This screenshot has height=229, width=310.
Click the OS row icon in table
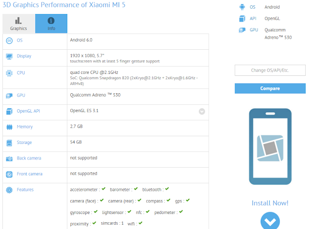tap(9, 41)
